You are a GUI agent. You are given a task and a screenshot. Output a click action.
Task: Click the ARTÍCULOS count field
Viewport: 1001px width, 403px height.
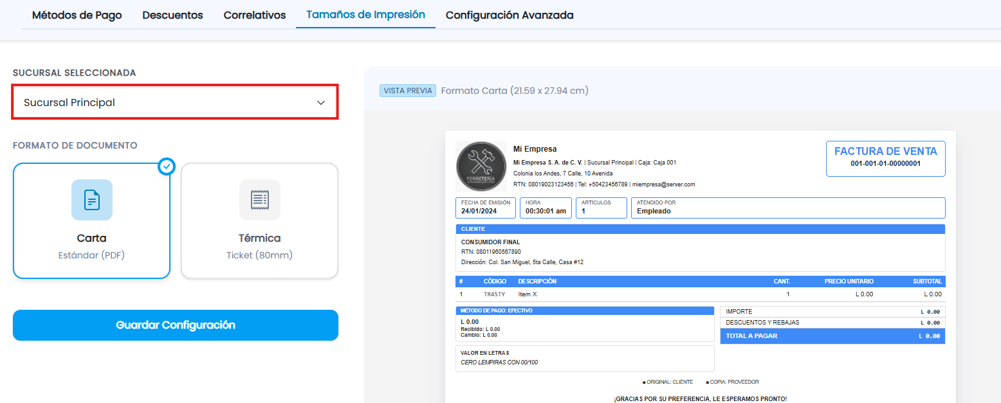point(601,208)
